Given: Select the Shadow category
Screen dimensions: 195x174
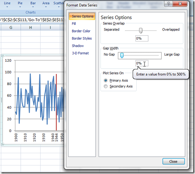Looking at the screenshot, I should tap(78, 46).
